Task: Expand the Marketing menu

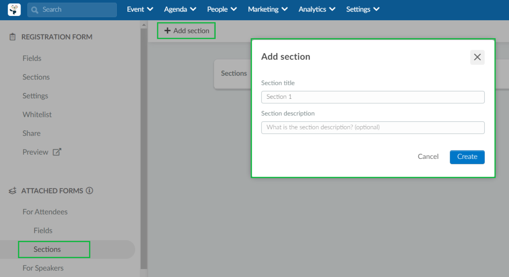Action: click(x=268, y=9)
